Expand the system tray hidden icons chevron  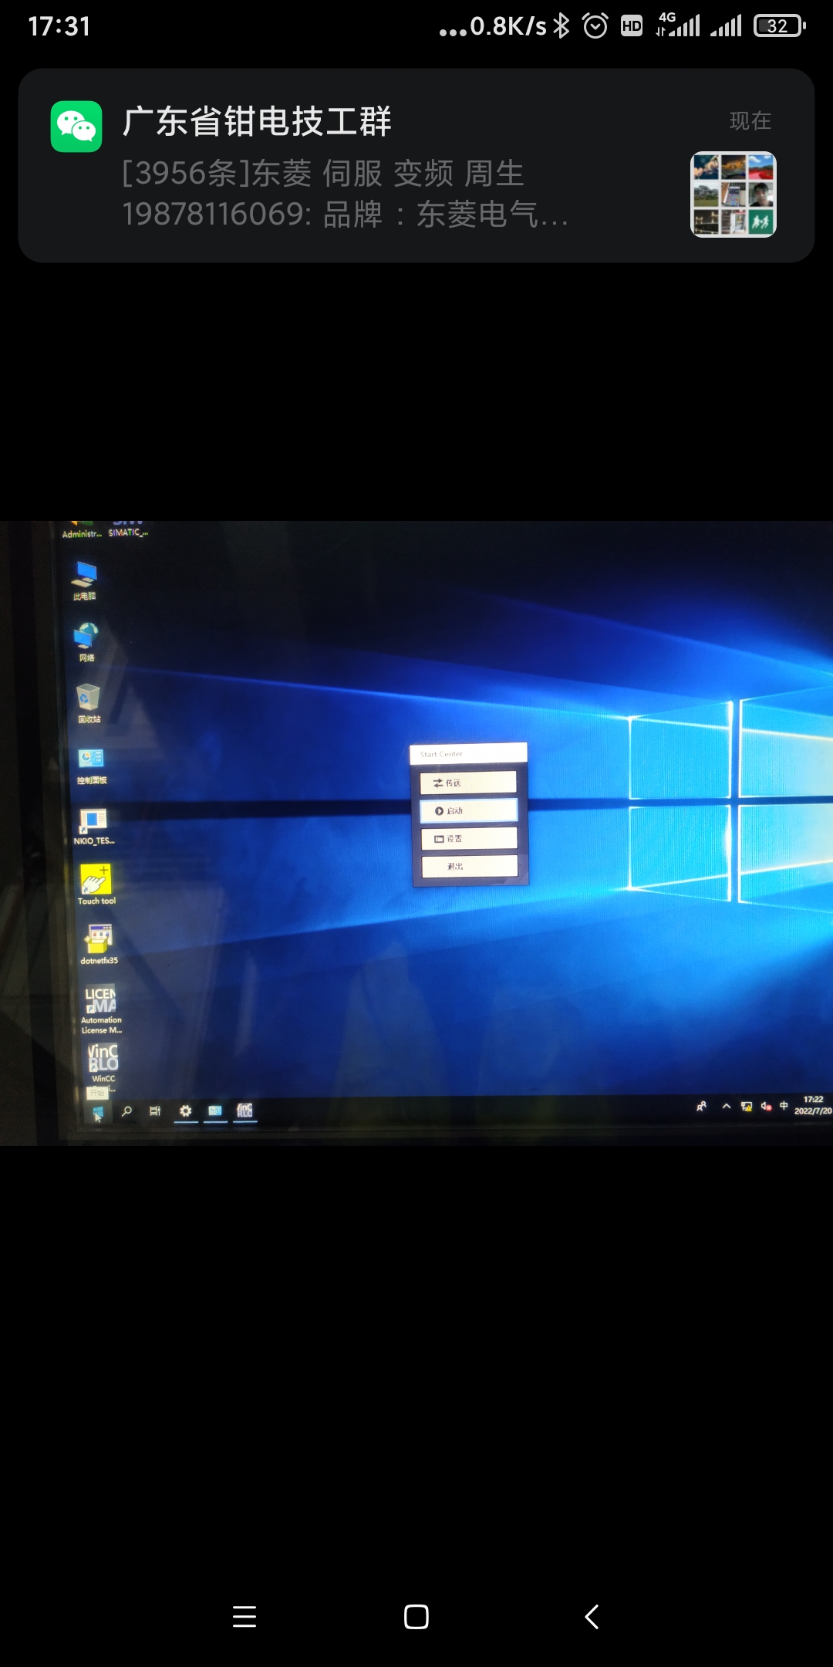726,1106
